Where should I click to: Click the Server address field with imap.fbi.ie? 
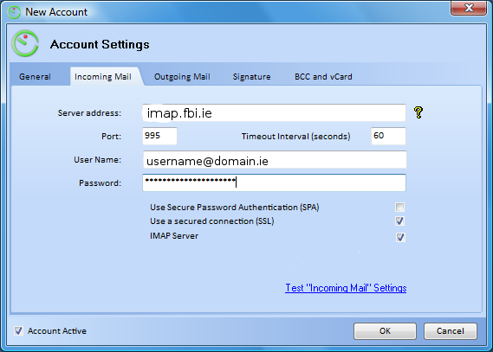pos(274,112)
